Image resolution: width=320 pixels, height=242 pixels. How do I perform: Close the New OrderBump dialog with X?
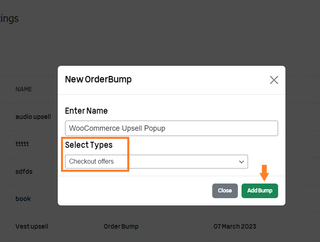pos(274,80)
